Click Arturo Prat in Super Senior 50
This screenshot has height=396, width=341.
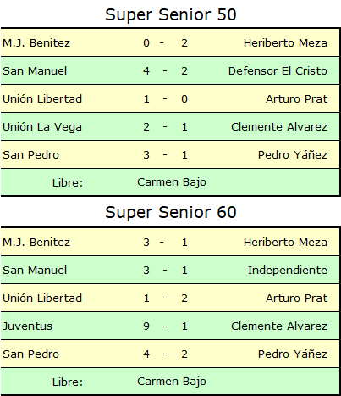(297, 99)
